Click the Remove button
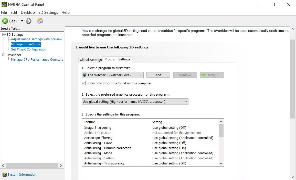Screen dimensions: 296x180 click(185, 75)
